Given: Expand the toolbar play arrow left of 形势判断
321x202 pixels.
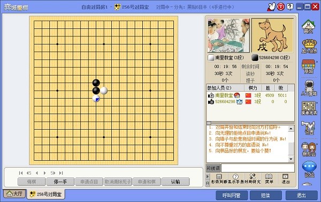Looking at the screenshot, I should 208,176.
